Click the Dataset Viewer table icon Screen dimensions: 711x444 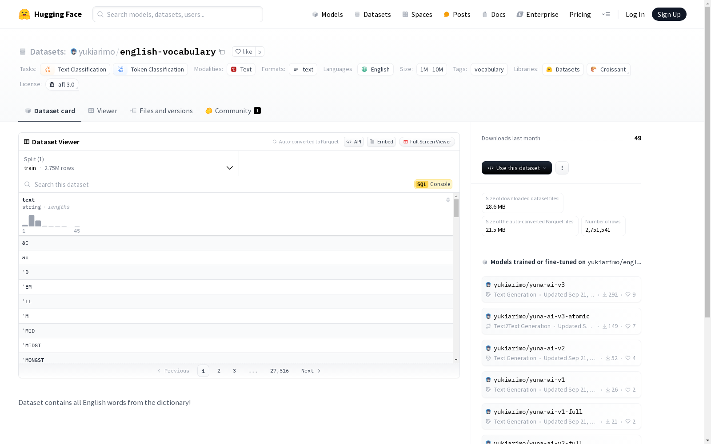[27, 142]
